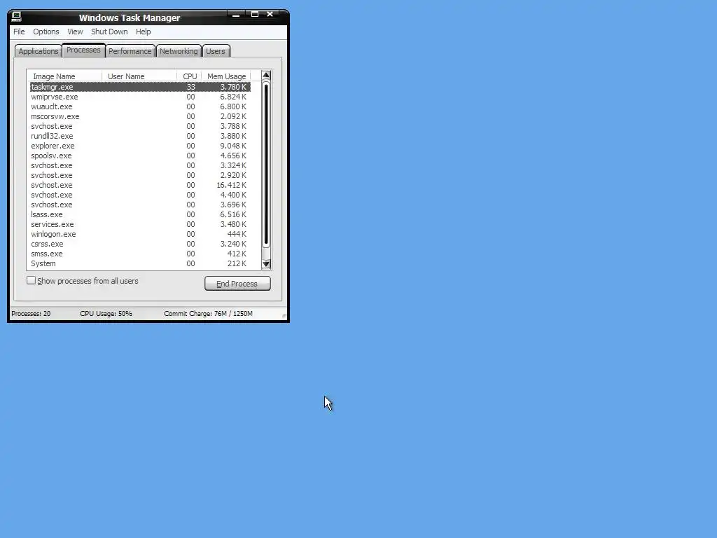Sort by the Image Name column header

click(x=64, y=76)
